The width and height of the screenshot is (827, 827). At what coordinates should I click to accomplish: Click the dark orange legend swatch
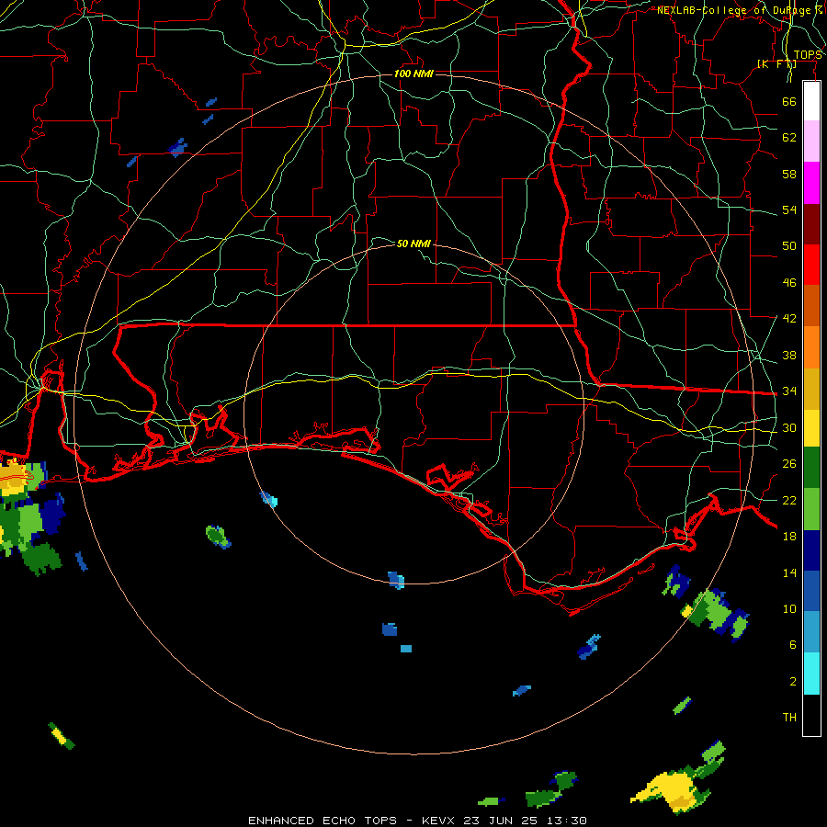click(x=811, y=305)
